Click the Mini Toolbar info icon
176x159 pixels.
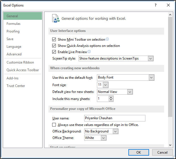tap(107, 39)
